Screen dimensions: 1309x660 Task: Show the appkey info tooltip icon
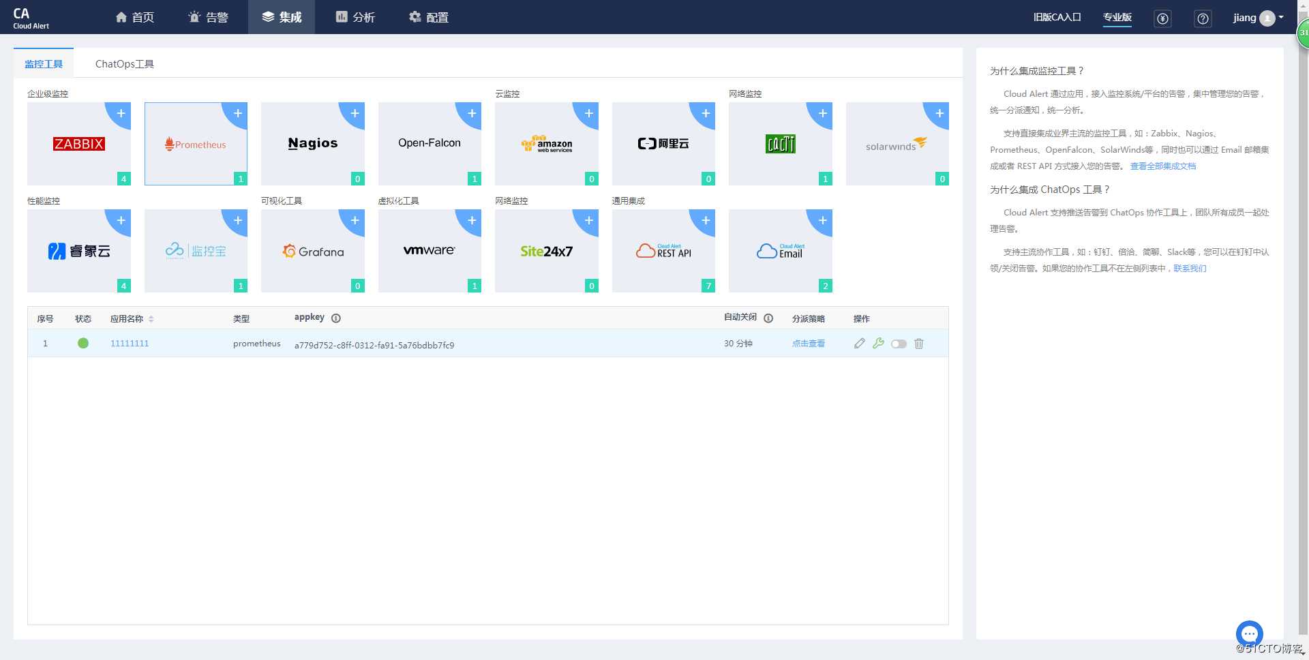[x=335, y=318]
